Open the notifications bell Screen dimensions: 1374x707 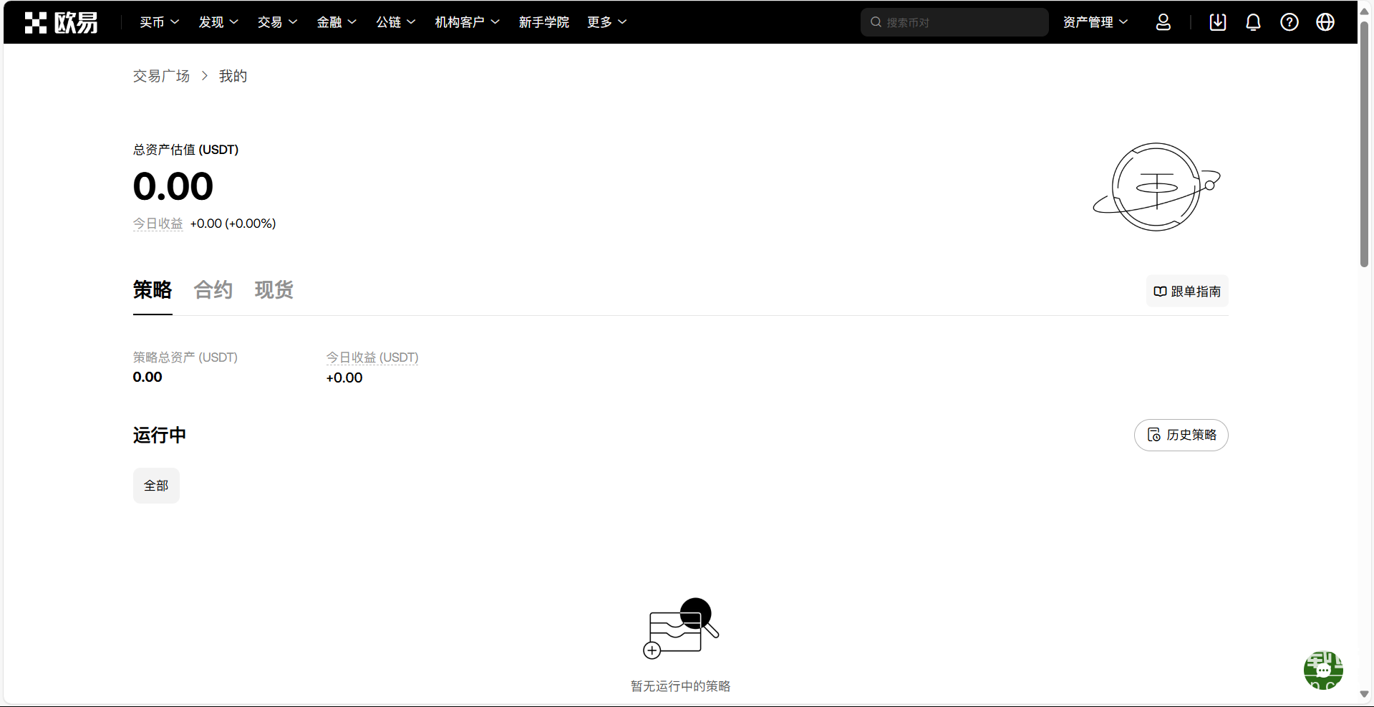1253,22
